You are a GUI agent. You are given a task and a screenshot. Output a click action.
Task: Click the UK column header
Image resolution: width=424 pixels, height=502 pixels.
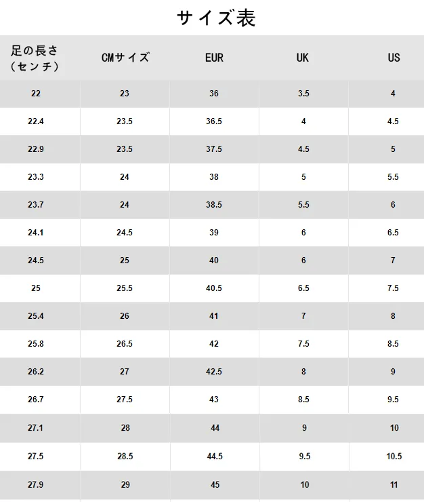pos(303,58)
